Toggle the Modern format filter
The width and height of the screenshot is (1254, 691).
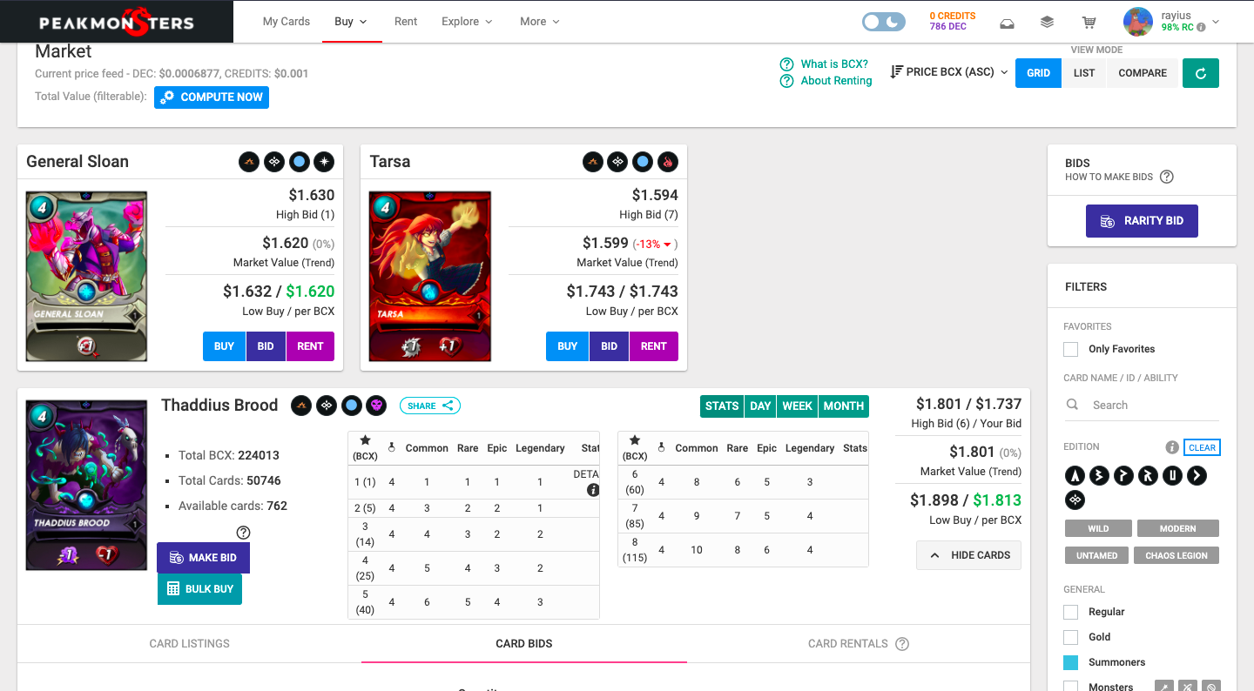point(1177,528)
